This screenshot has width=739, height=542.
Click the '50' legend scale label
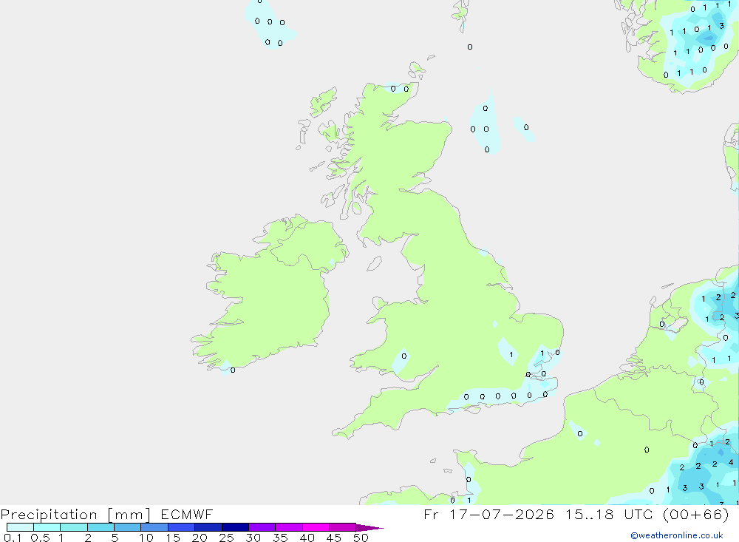(x=361, y=538)
